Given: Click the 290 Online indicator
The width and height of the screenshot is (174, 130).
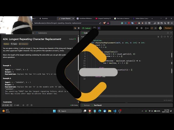Looking at the screenshot, I should tap(74, 105).
